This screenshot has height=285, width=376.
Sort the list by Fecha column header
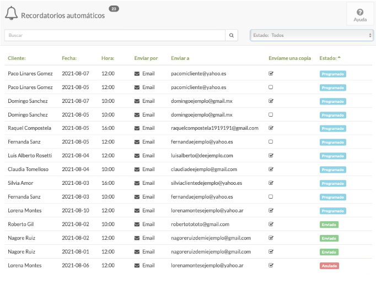[x=69, y=58]
